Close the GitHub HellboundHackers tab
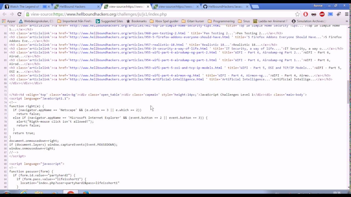Screen dimensions: 351x197 [247, 7]
